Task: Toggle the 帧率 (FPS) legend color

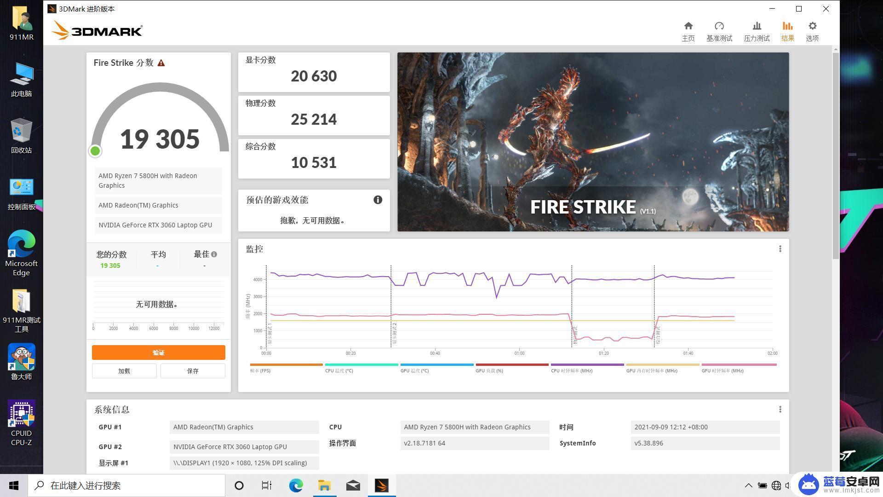Action: (x=286, y=364)
